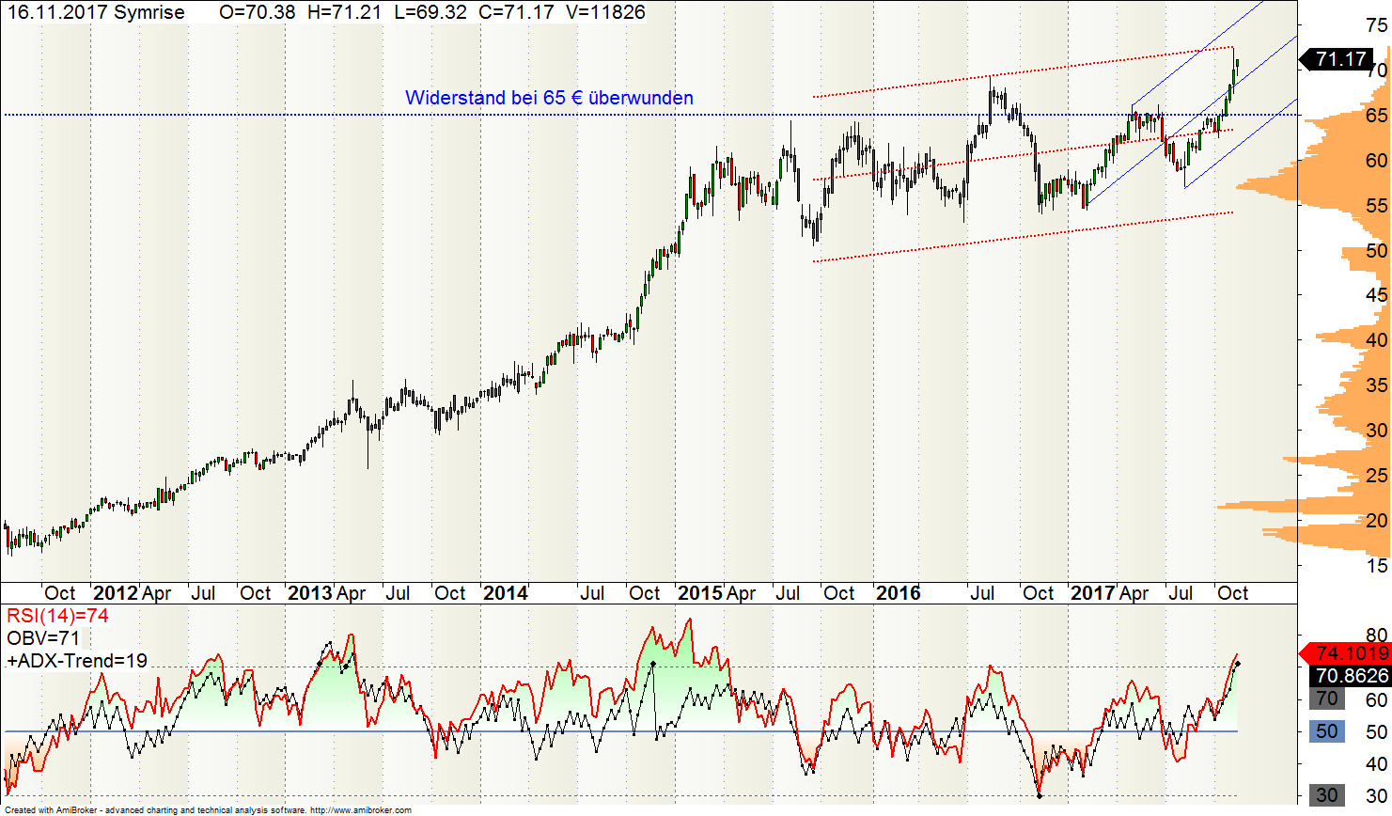The height and width of the screenshot is (816, 1392).
Task: Select the volume value 'V=11826'
Action: 604,12
